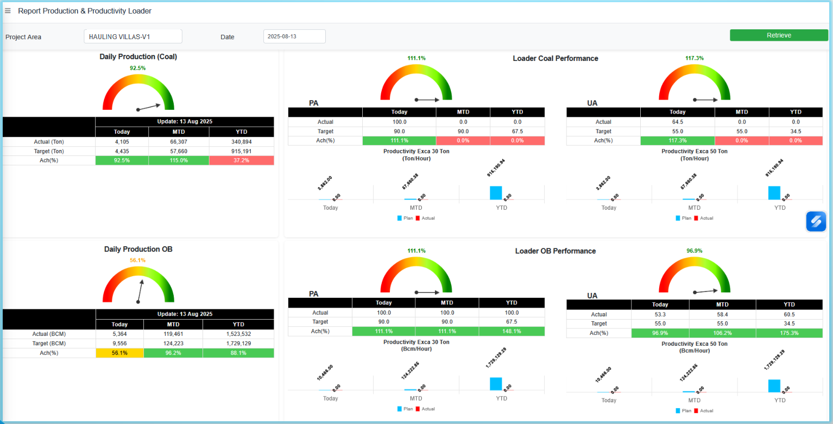Open the hamburger menu icon
The width and height of the screenshot is (833, 424).
click(8, 11)
